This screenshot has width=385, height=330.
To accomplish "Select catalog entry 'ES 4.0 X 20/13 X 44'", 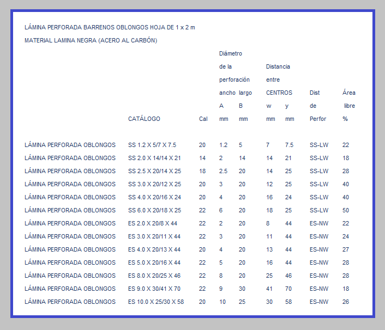I will (x=154, y=249).
